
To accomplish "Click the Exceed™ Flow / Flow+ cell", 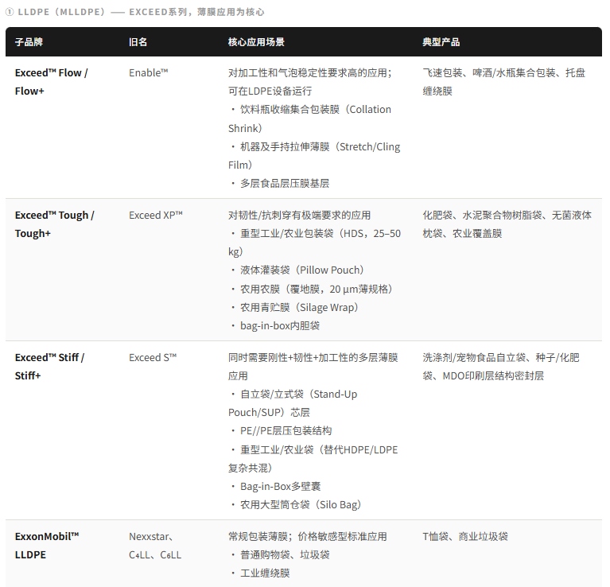I will click(x=52, y=82).
